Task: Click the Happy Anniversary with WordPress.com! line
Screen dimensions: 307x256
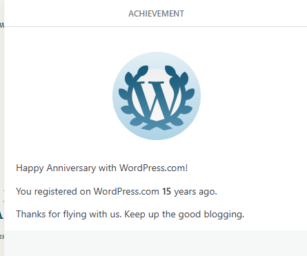Action: 102,168
